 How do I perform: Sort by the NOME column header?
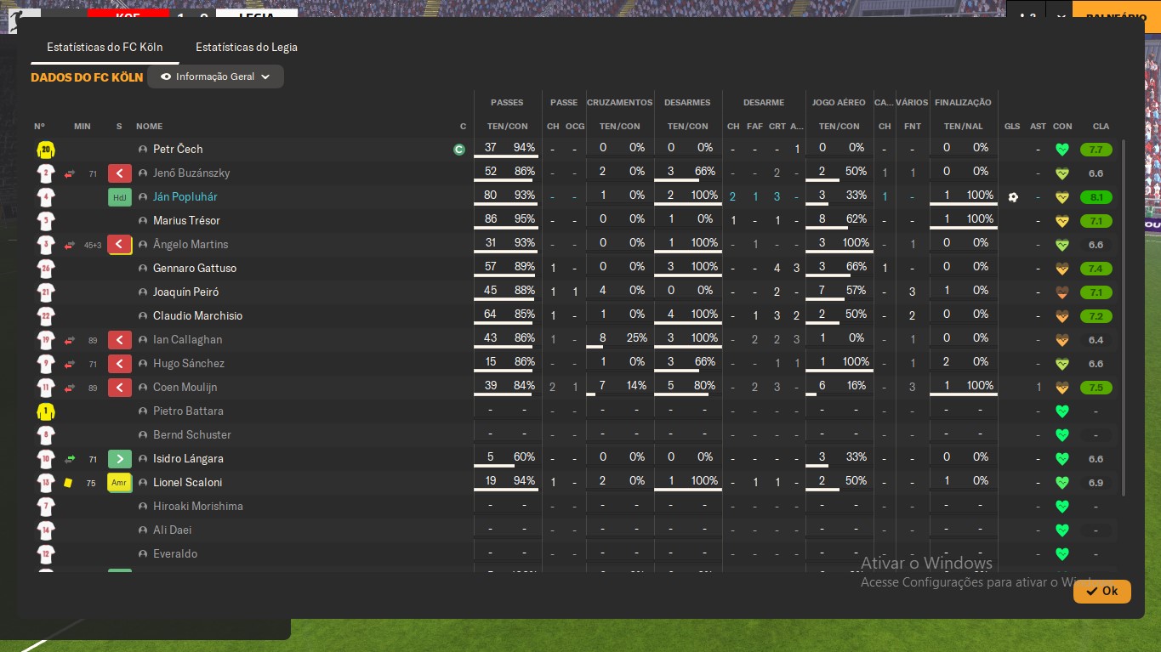[149, 127]
